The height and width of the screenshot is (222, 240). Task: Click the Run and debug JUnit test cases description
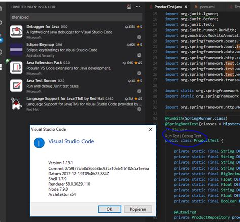coord(53,86)
